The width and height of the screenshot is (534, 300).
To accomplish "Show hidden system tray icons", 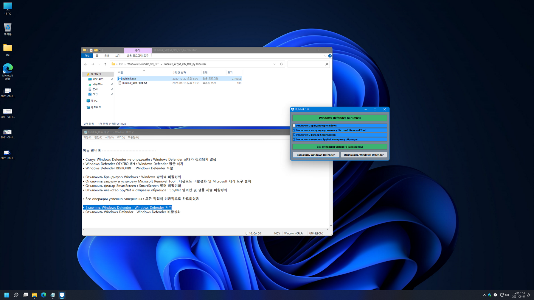I will [x=484, y=295].
